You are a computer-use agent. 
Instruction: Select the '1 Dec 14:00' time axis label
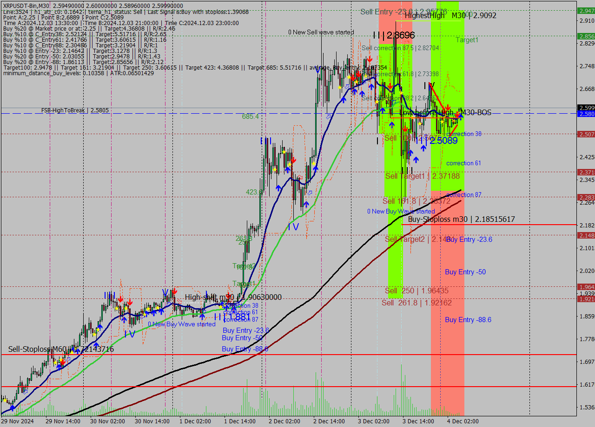tap(240, 421)
